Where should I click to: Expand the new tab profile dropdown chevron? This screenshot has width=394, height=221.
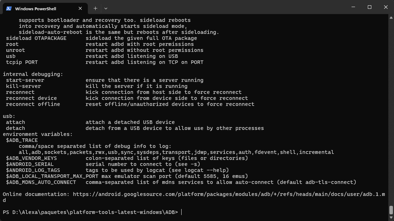[105, 8]
